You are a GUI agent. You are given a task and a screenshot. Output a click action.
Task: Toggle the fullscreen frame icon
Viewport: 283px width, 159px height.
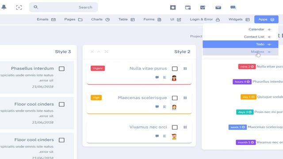[19, 8]
